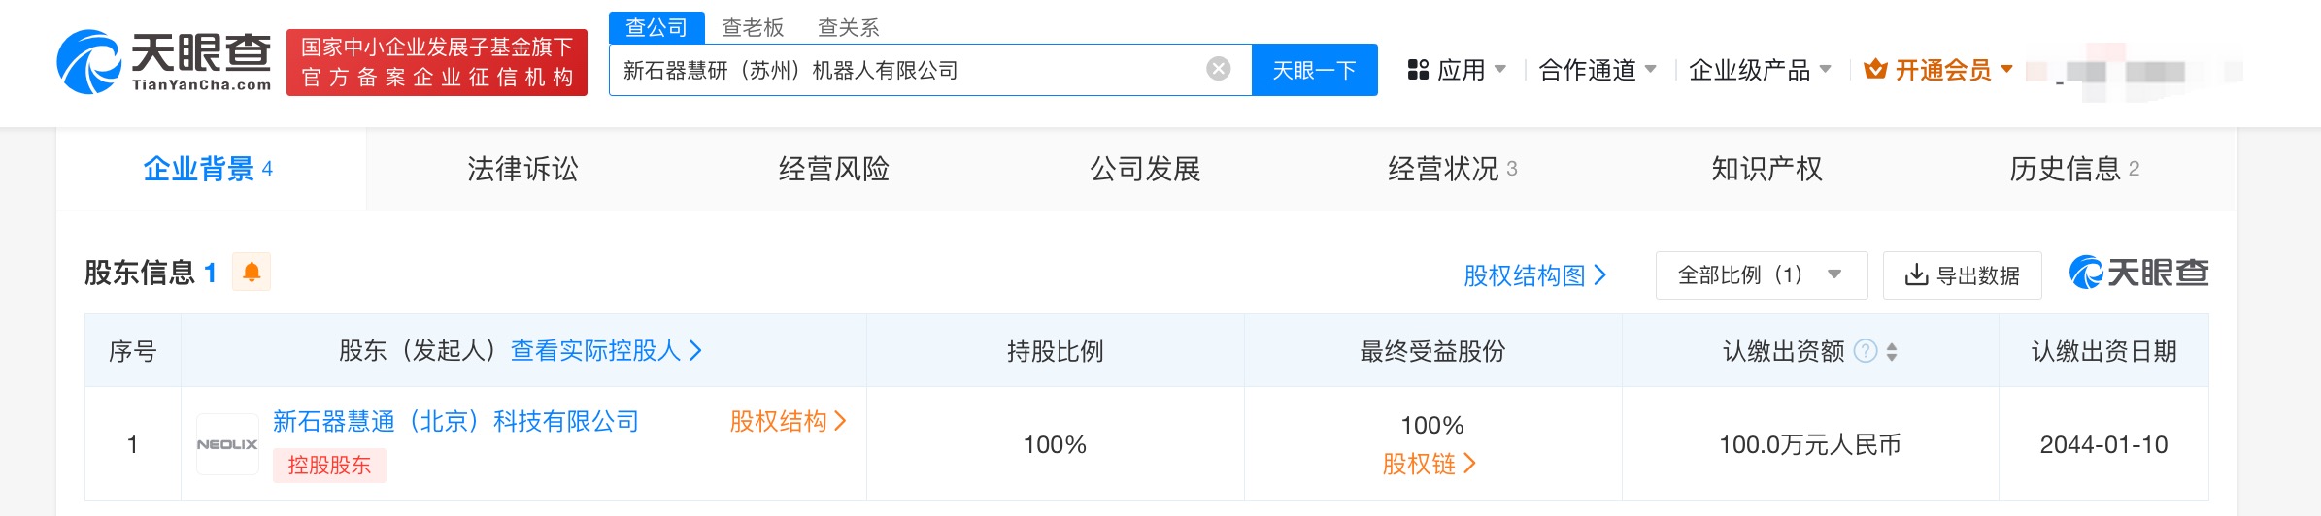Image resolution: width=2321 pixels, height=516 pixels.
Task: Click the 序号 column header
Action: (x=133, y=351)
